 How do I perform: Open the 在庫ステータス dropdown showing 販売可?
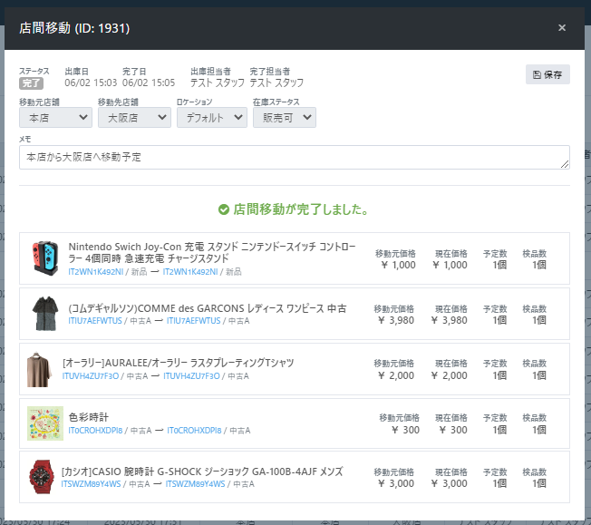point(285,118)
